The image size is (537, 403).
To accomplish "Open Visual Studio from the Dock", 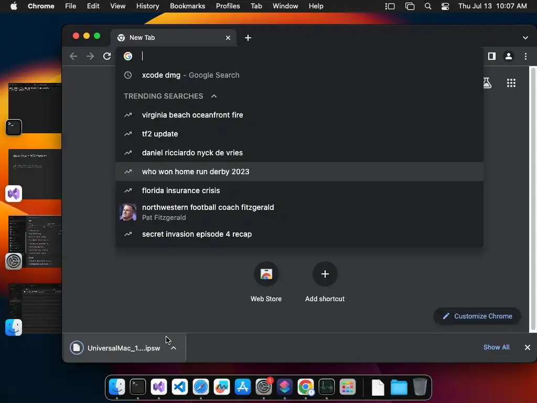I will (x=159, y=387).
